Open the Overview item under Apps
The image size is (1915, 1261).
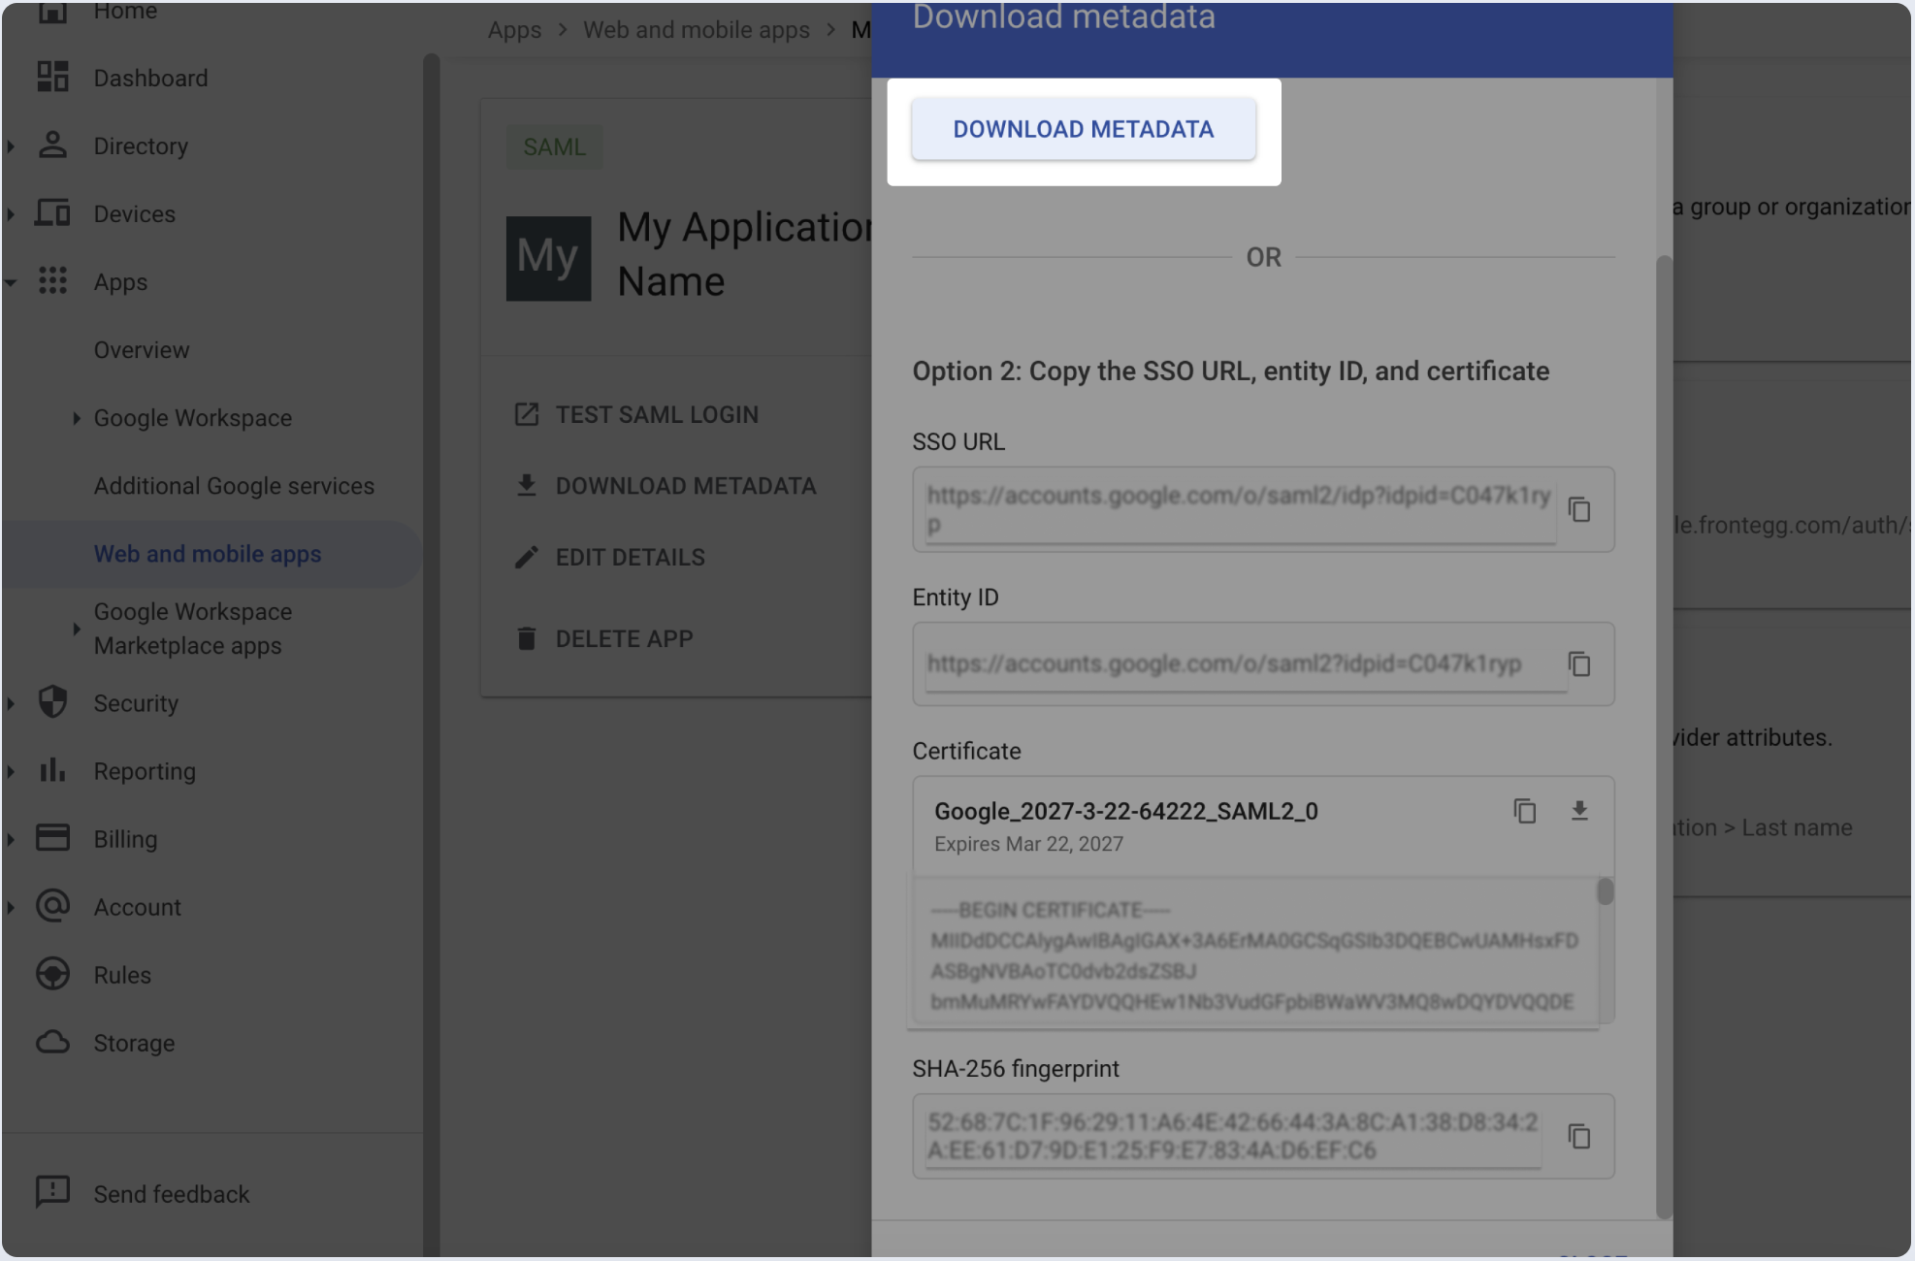point(142,350)
